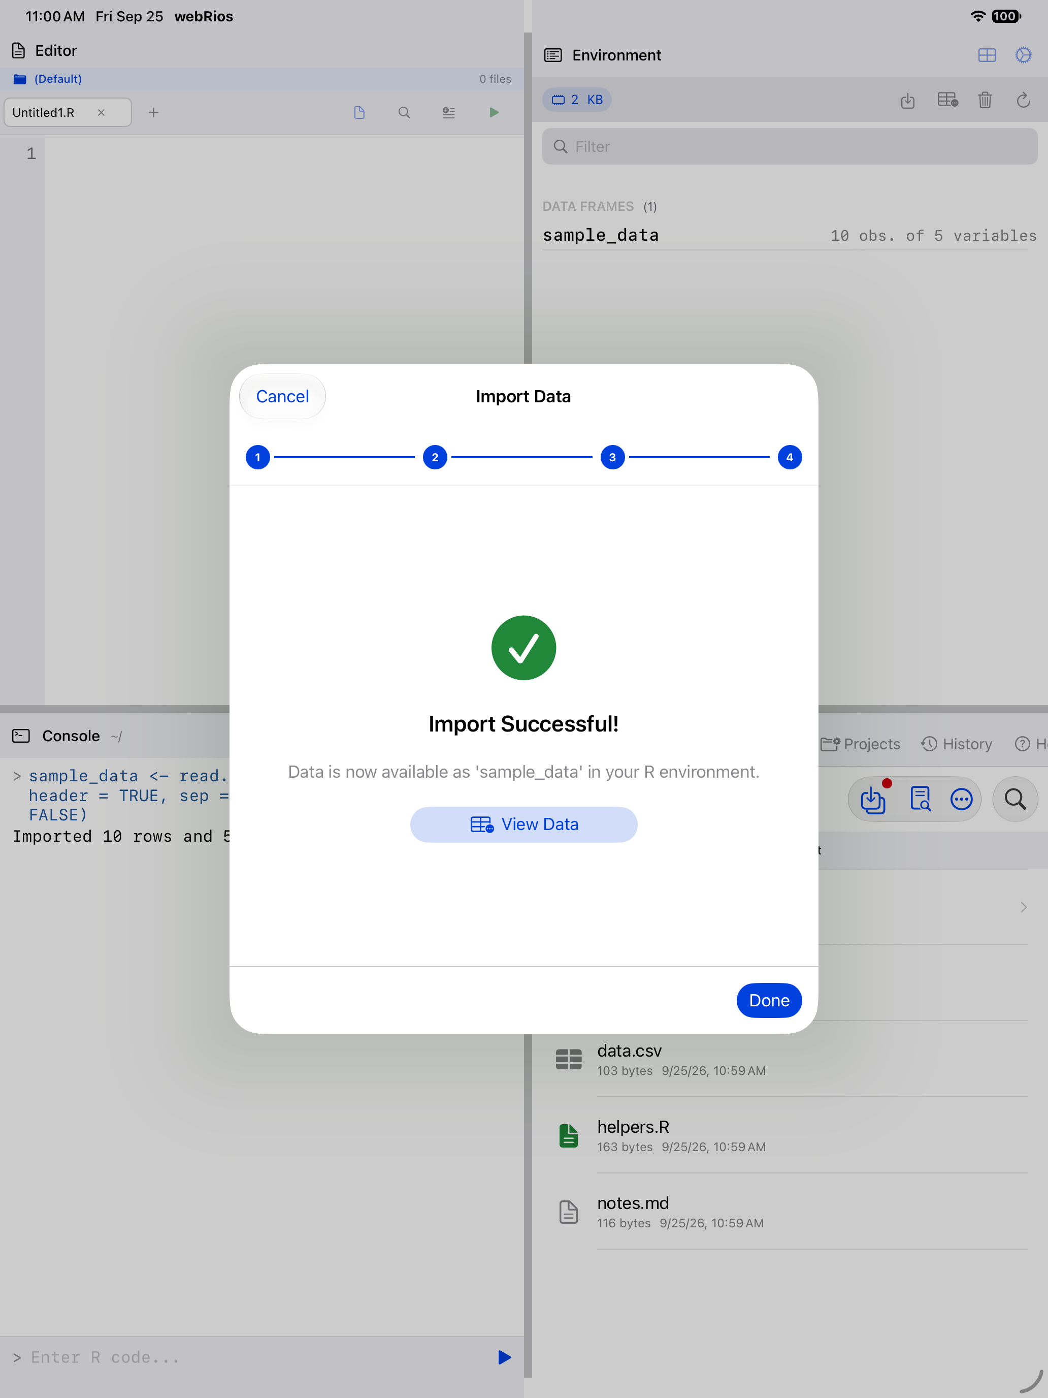This screenshot has height=1398, width=1048.
Task: Click the files import icon with red badge
Action: [x=874, y=800]
